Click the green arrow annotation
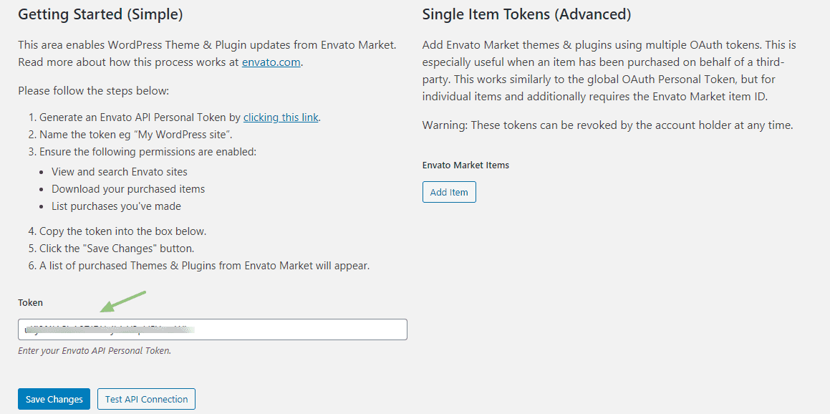 click(x=123, y=302)
